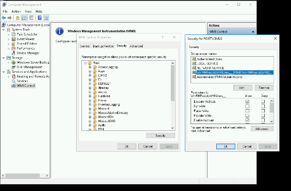
Task: Switch to the General tab
Action: 85,46
